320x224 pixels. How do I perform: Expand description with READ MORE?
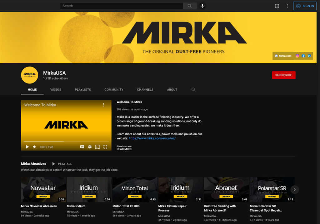click(124, 149)
